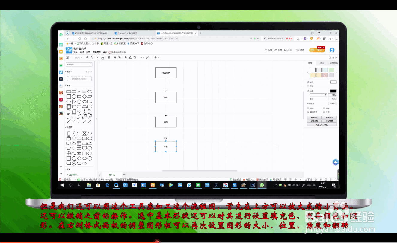Open the line color pencil tool

click(130, 57)
